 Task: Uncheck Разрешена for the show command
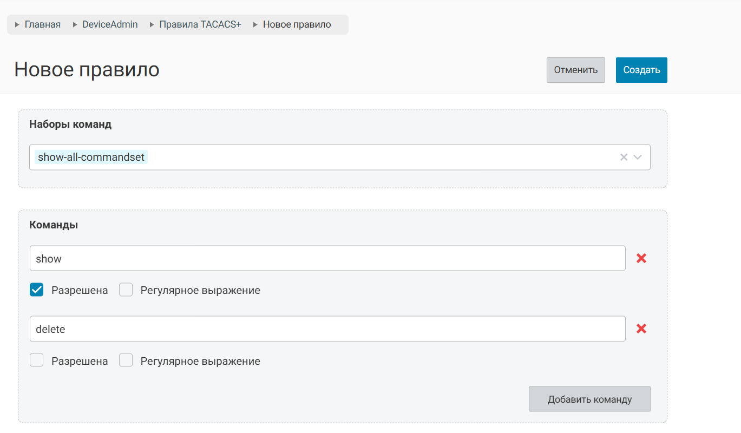pos(37,290)
